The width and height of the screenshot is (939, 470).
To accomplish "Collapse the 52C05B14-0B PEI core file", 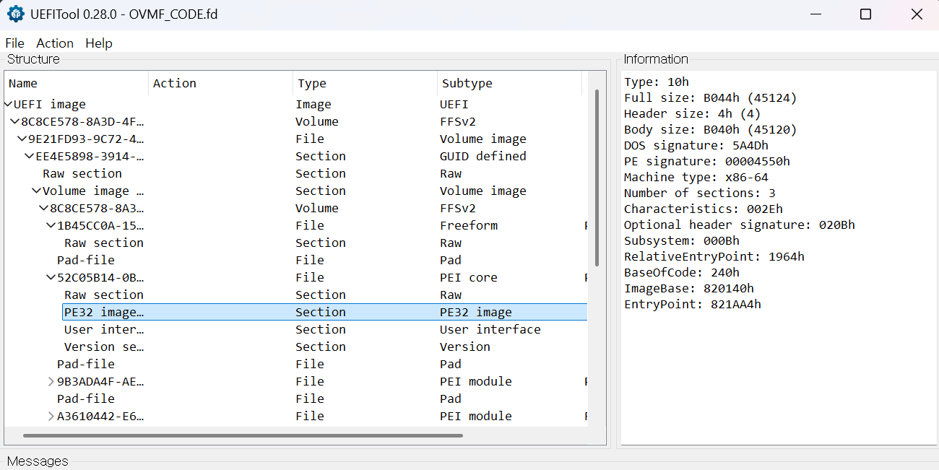I will click(x=51, y=278).
